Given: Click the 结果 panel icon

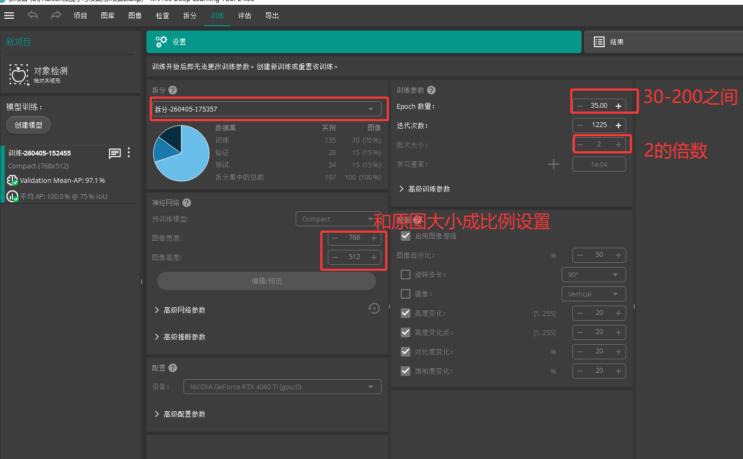Looking at the screenshot, I should pyautogui.click(x=599, y=41).
